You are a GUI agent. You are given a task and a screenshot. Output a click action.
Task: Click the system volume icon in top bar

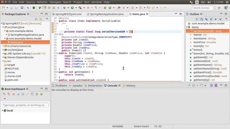tap(209, 2)
